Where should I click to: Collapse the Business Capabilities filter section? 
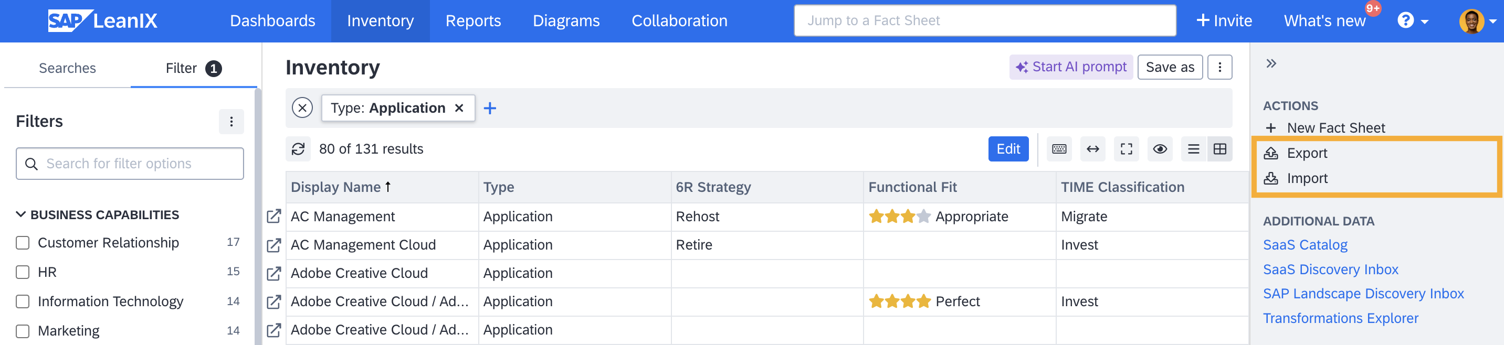21,215
